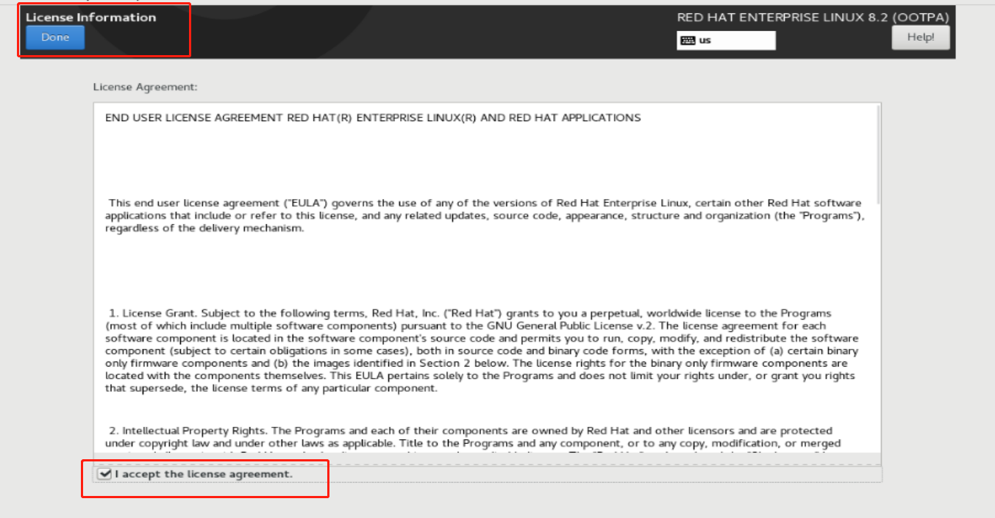
Task: Click the blue Done button
Action: [55, 37]
